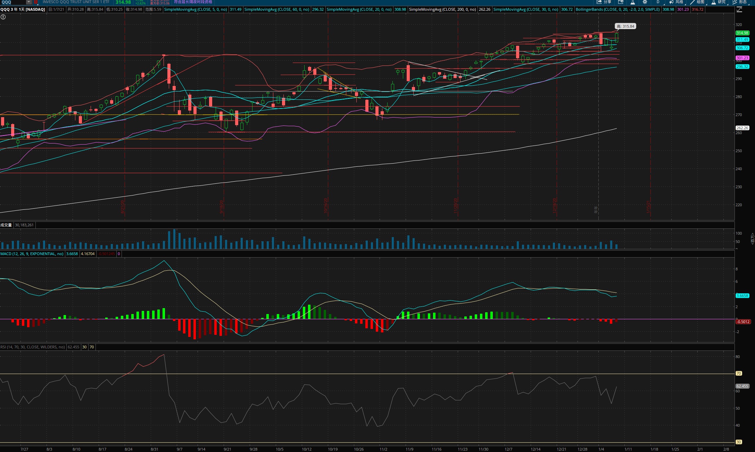Click the 200-period SimpleMovingAvg label
The height and width of the screenshot is (452, 755).
(442, 9)
